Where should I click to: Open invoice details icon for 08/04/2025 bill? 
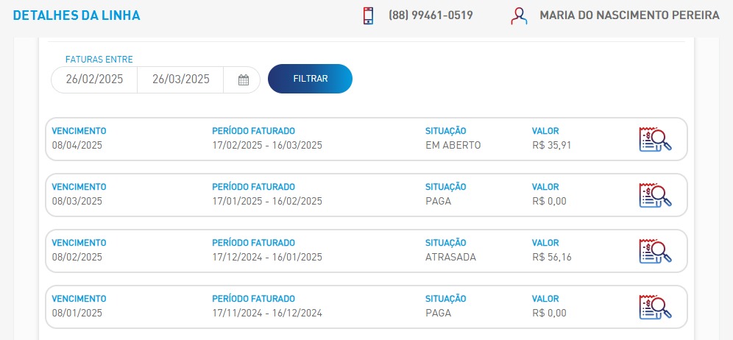click(656, 139)
